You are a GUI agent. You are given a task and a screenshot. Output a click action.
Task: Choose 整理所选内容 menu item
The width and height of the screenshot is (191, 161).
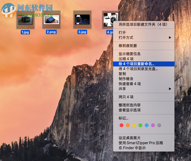[144, 105]
